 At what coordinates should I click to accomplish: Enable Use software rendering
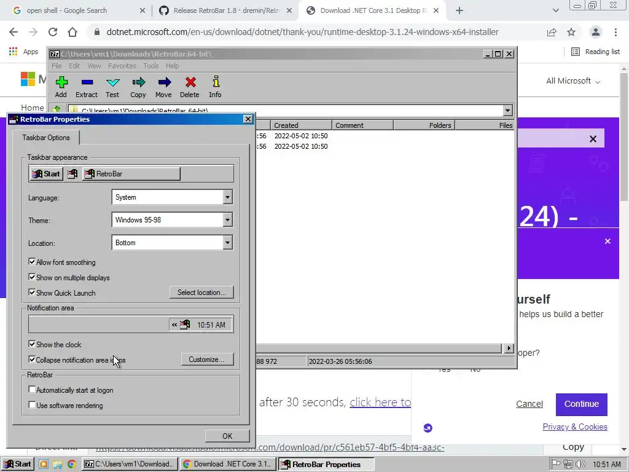tap(32, 405)
